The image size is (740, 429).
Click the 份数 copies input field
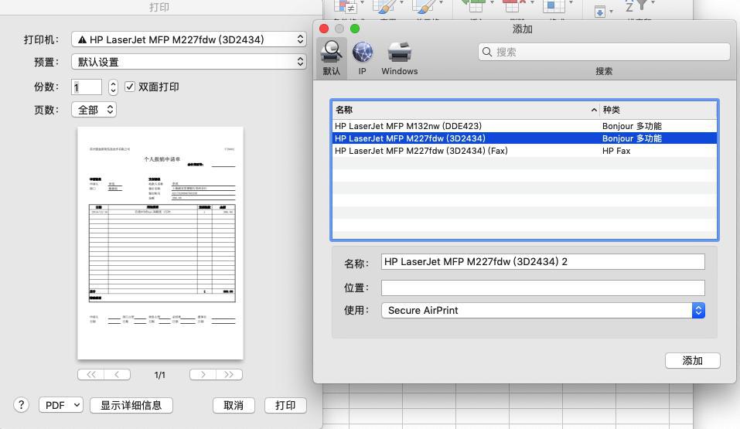(87, 87)
